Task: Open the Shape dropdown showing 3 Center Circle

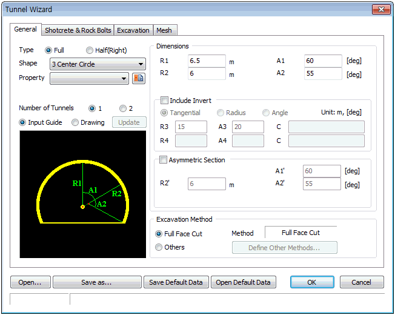Action: [x=98, y=64]
